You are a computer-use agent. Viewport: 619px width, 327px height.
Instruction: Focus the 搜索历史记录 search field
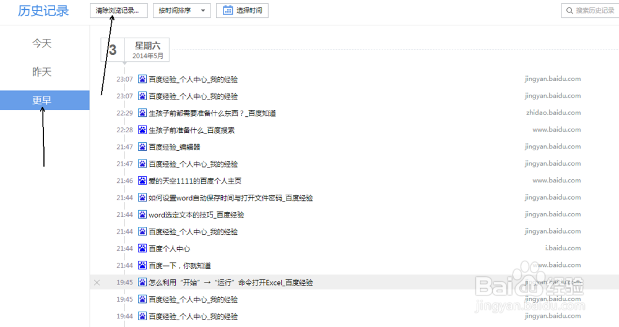tap(591, 11)
